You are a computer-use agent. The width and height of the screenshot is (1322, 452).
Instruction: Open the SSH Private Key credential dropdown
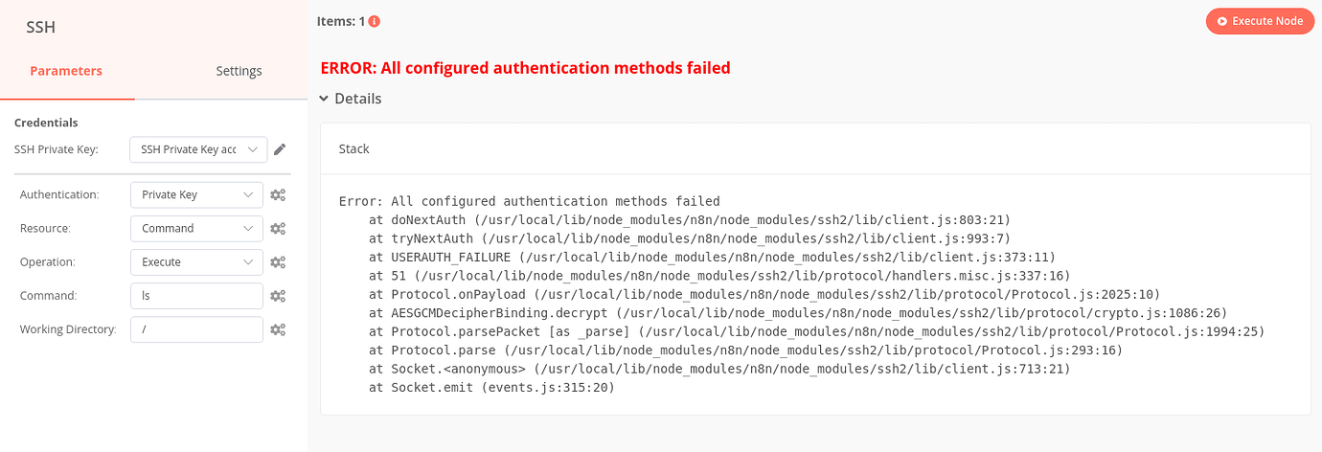click(x=197, y=149)
